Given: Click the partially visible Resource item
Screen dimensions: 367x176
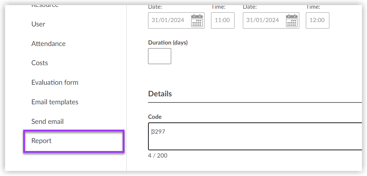Looking at the screenshot, I should (45, 5).
